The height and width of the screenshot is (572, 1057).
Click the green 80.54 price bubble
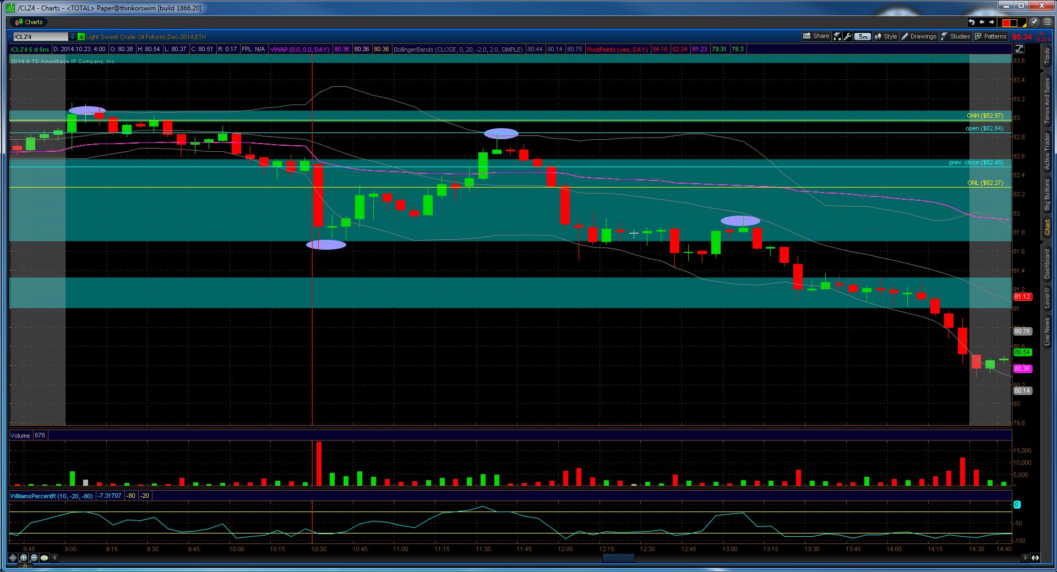[x=1022, y=352]
